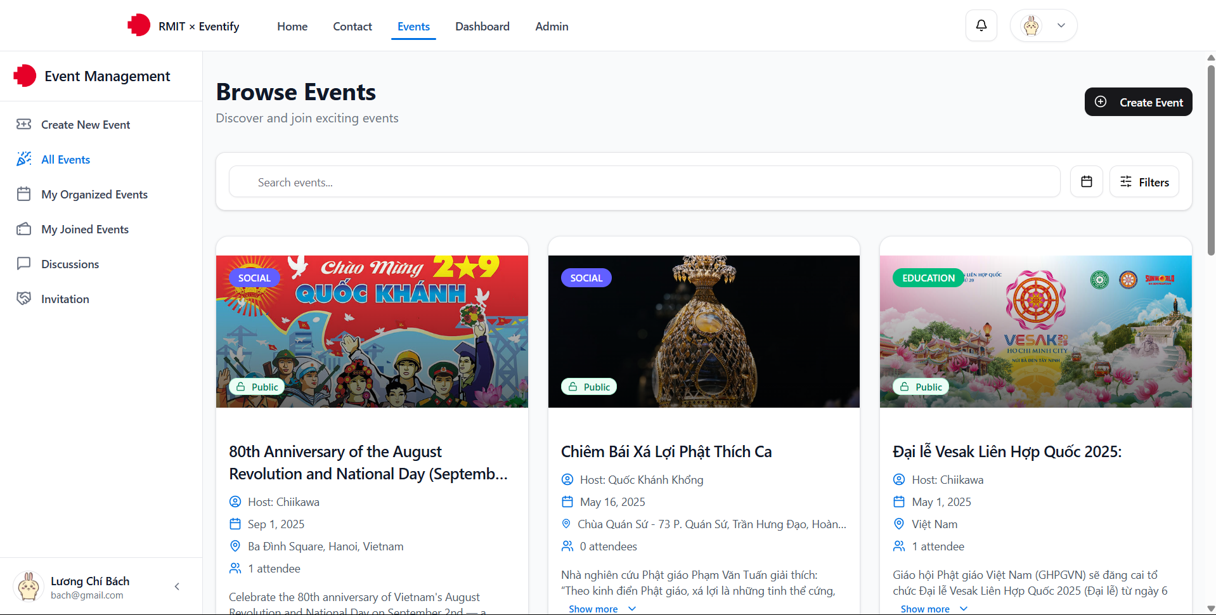The height and width of the screenshot is (615, 1216).
Task: Open the Quốc Khánh event banner image
Action: (372, 331)
